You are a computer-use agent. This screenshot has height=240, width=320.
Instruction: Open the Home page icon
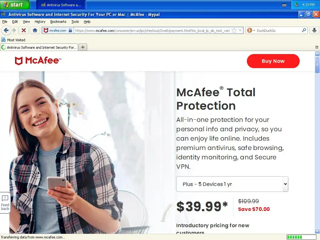click(x=35, y=30)
